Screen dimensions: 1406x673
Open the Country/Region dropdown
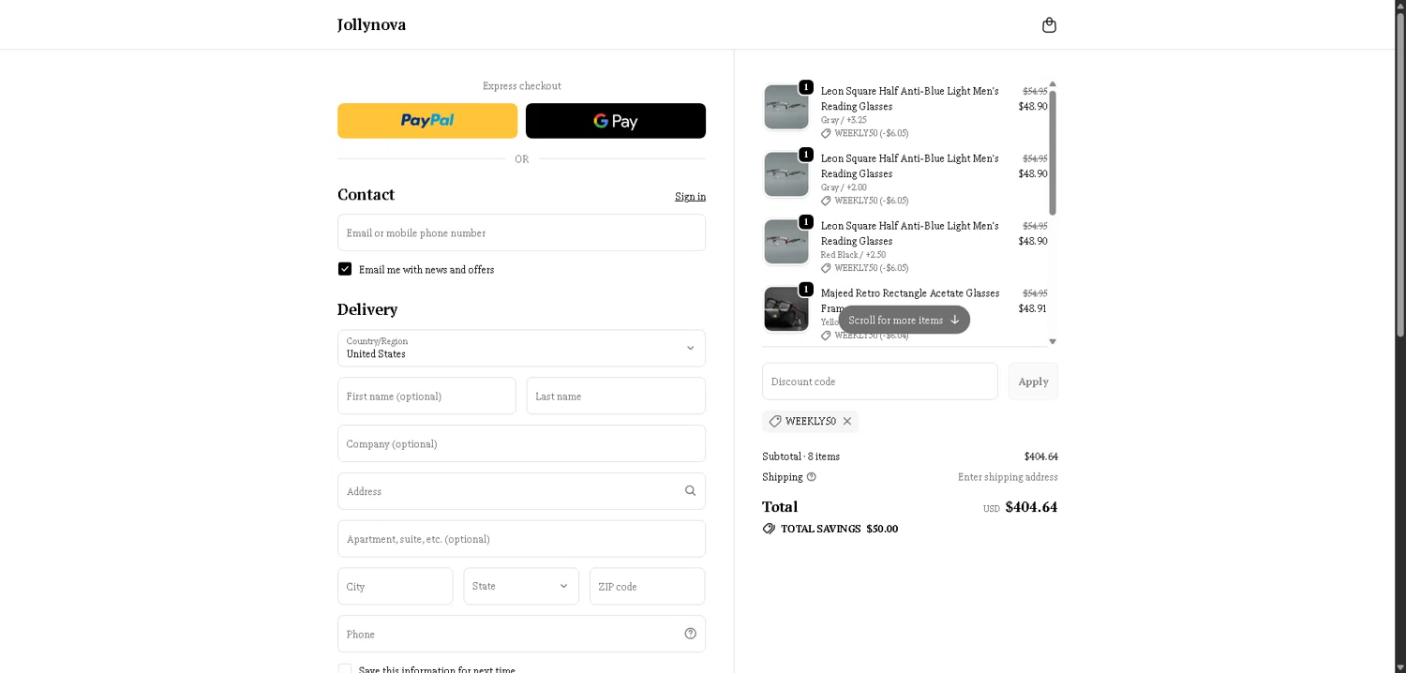point(521,348)
